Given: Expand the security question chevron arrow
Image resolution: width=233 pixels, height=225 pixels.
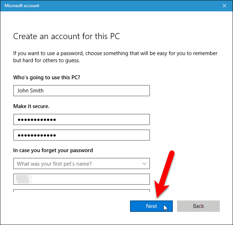Looking at the screenshot, I should click(144, 164).
